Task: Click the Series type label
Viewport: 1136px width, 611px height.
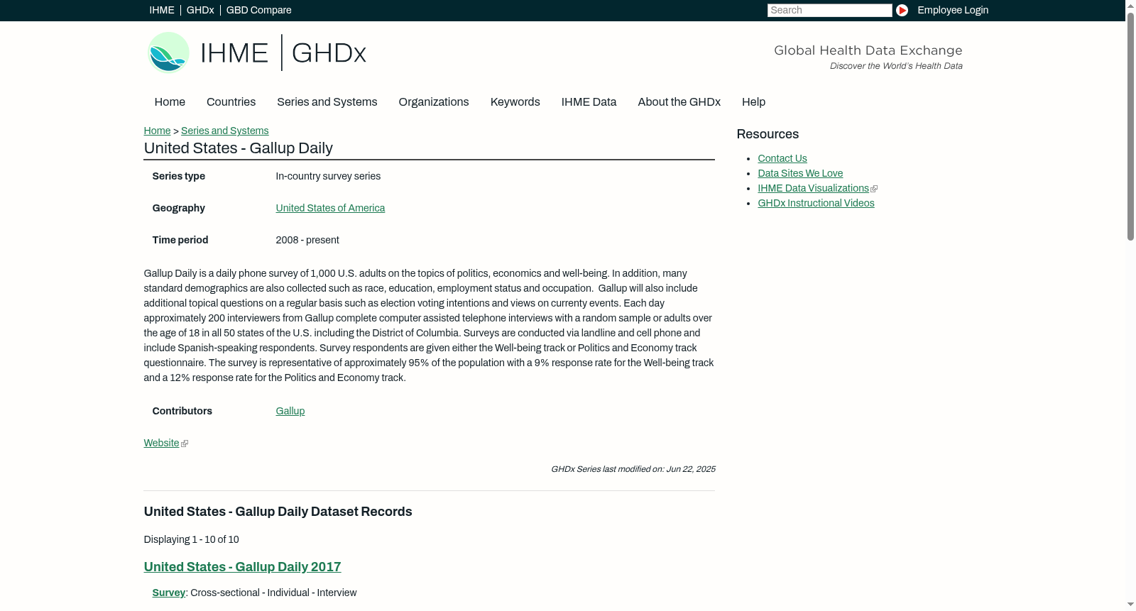Action: point(179,176)
